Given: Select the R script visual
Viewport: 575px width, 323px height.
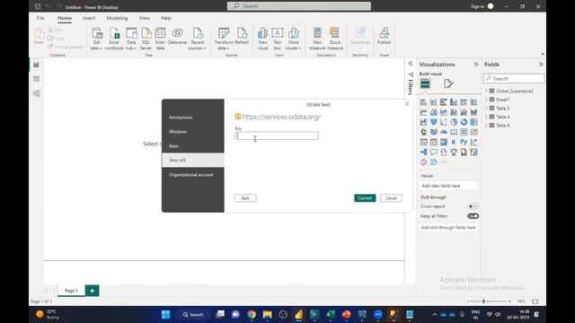Looking at the screenshot, I should pyautogui.click(x=454, y=142).
